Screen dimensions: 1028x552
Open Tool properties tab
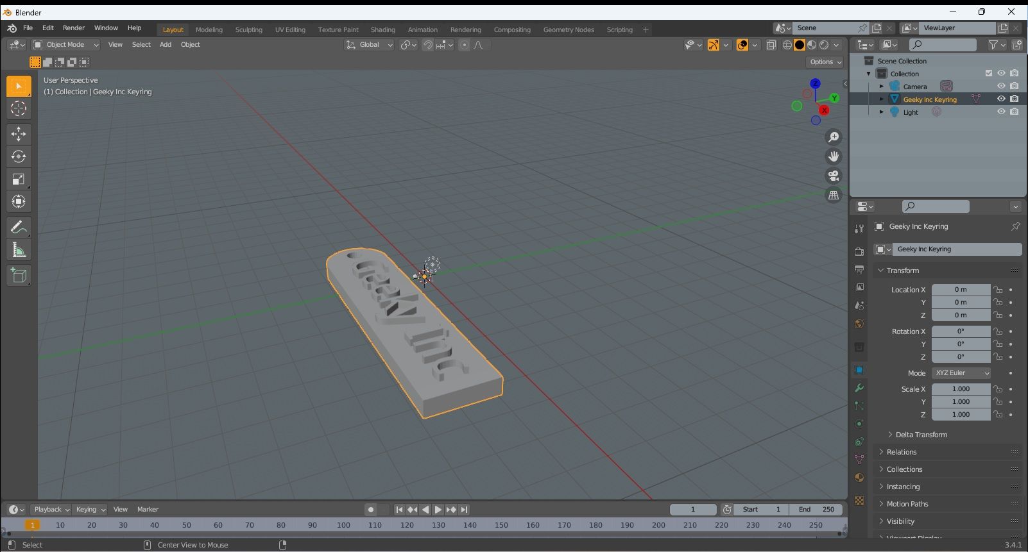click(859, 228)
